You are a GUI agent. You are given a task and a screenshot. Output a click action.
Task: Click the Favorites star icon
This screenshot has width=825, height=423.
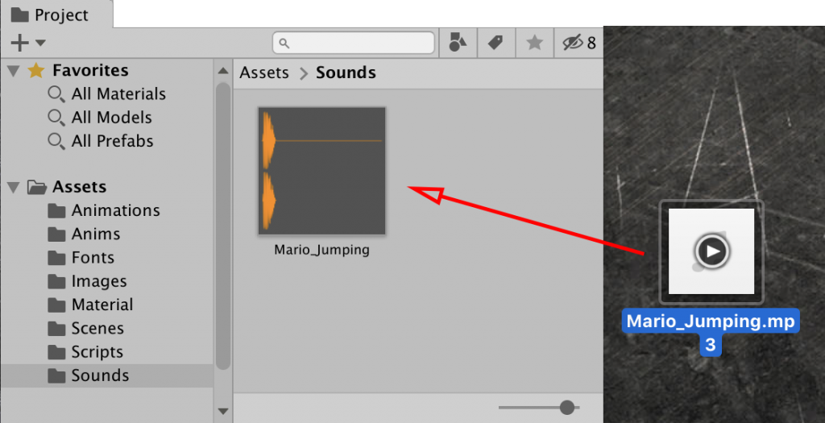click(x=35, y=70)
